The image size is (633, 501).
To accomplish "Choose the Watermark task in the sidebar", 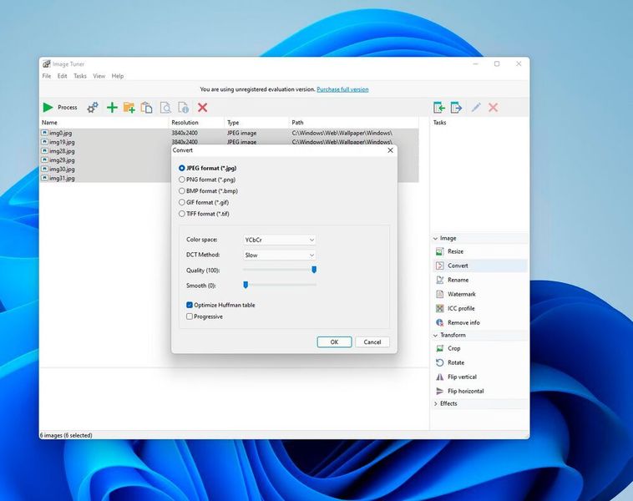I will tap(461, 294).
